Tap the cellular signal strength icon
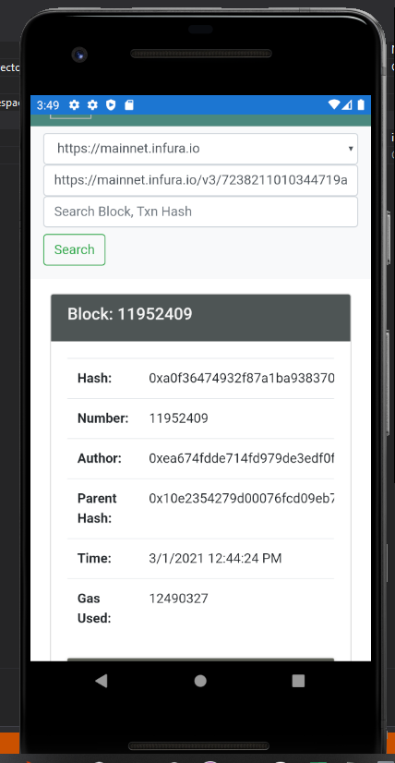395x763 pixels. [347, 104]
